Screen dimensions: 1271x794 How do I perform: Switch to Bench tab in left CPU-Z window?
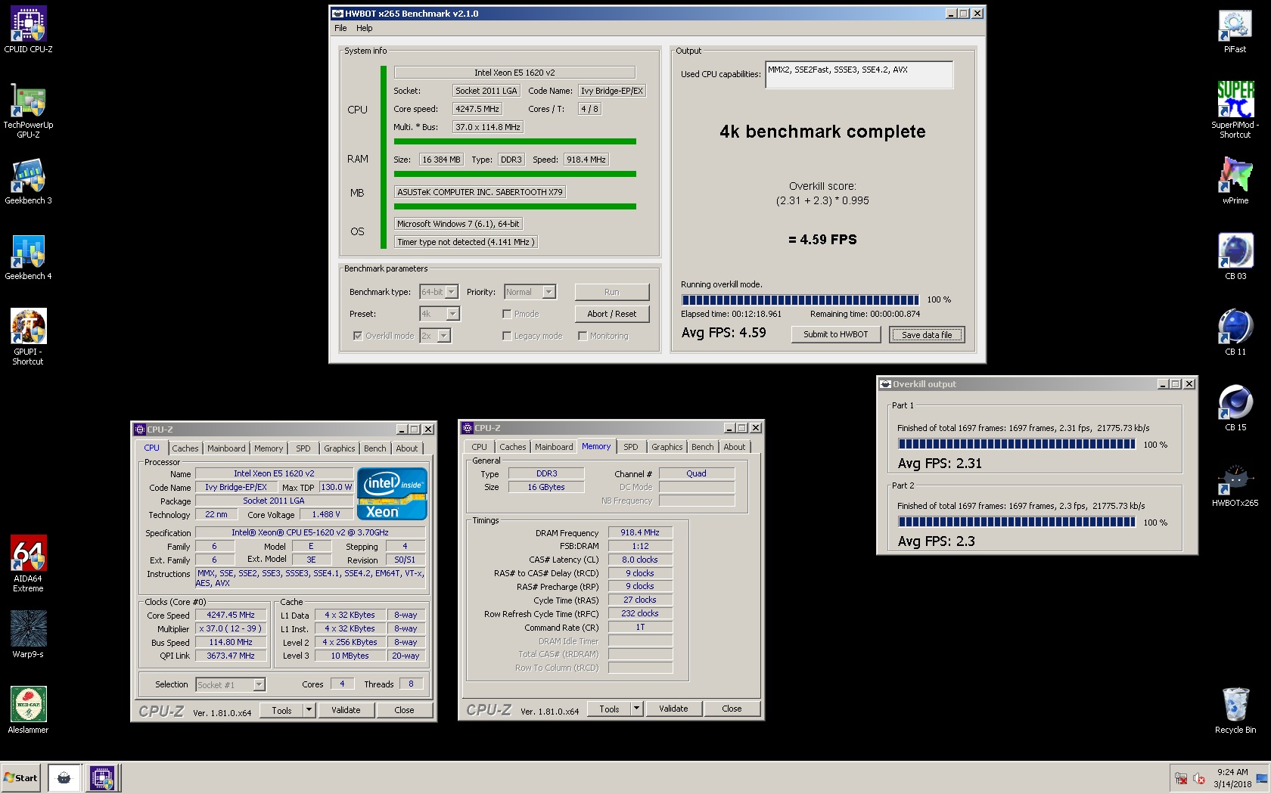374,448
